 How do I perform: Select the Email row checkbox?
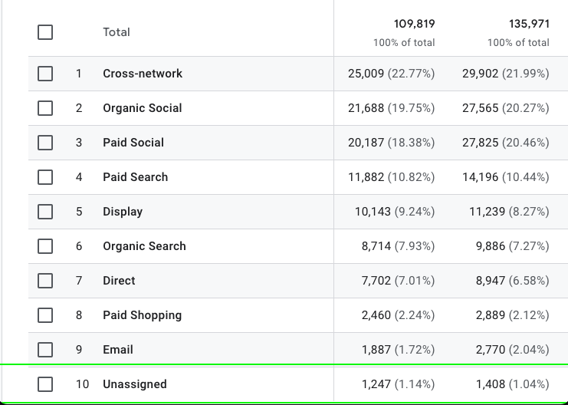(45, 350)
